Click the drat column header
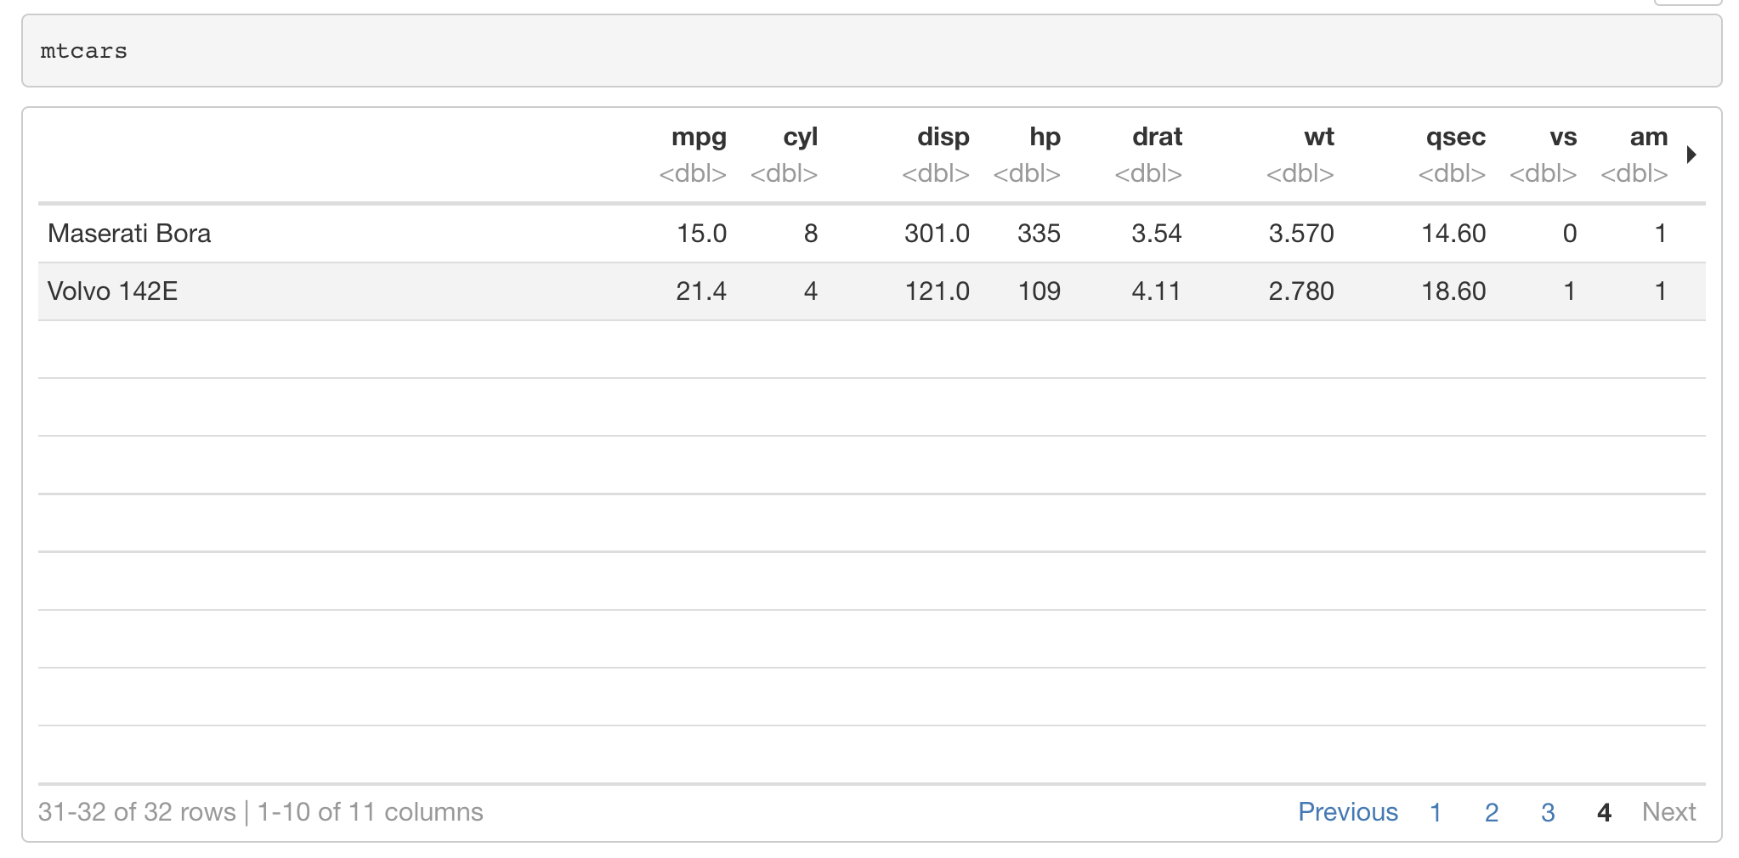The width and height of the screenshot is (1739, 858). (x=1157, y=137)
